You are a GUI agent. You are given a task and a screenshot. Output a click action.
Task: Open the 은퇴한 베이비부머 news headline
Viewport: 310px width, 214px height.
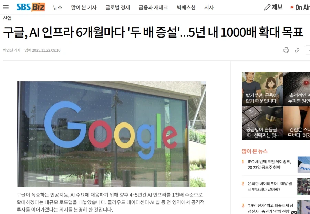click(x=270, y=186)
